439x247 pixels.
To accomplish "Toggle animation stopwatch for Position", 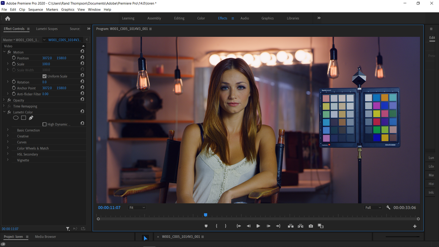I will [x=14, y=58].
